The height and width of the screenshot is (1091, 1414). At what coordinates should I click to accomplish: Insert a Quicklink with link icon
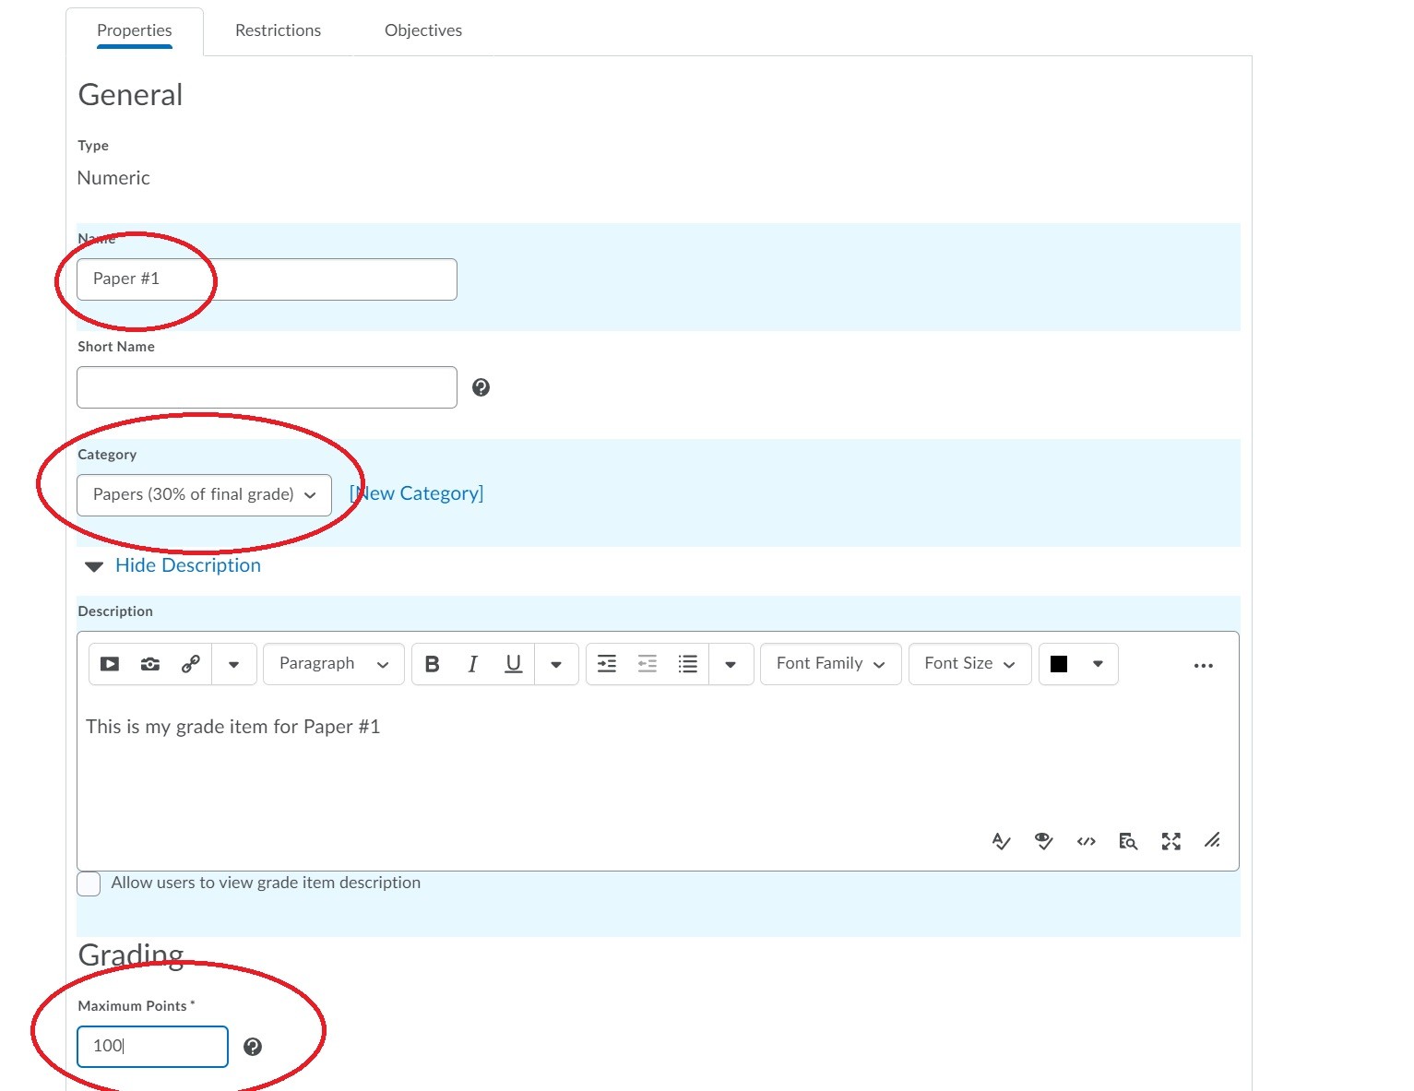191,664
